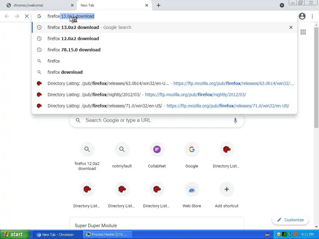Open the tab search dropdown arrow
Screen dimensions: 319x239
click(282, 5)
